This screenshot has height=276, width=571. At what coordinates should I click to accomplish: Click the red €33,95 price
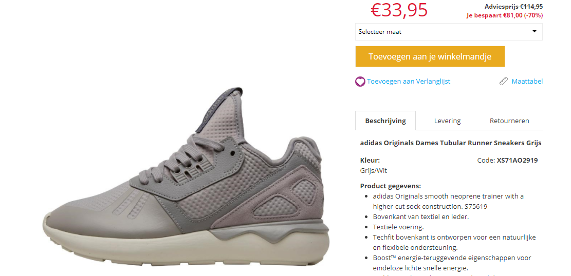[x=399, y=10]
